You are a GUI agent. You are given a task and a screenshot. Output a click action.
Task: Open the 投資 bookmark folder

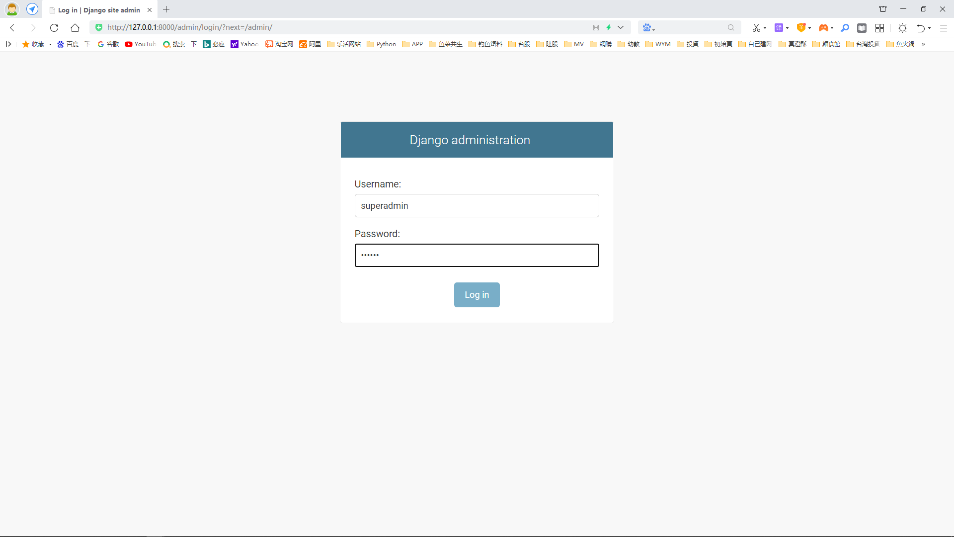(688, 44)
